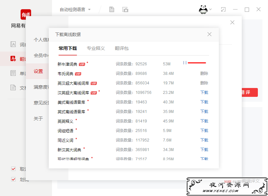Download the 美式离线语音库
The height and width of the screenshot is (196, 268).
[x=204, y=102]
